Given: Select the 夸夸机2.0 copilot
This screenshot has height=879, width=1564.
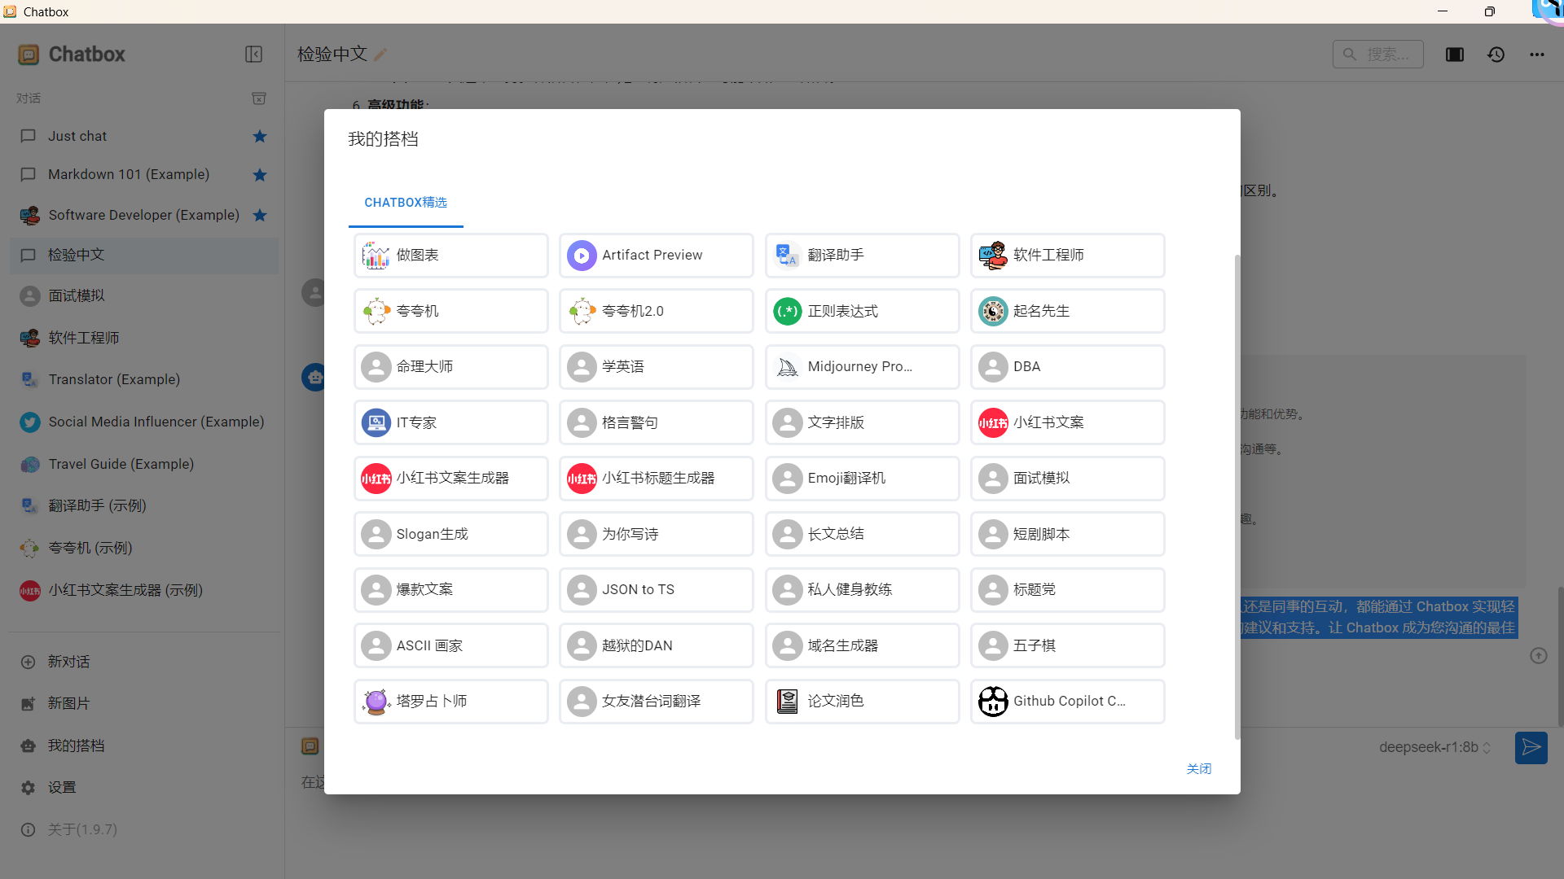Looking at the screenshot, I should click(x=657, y=311).
